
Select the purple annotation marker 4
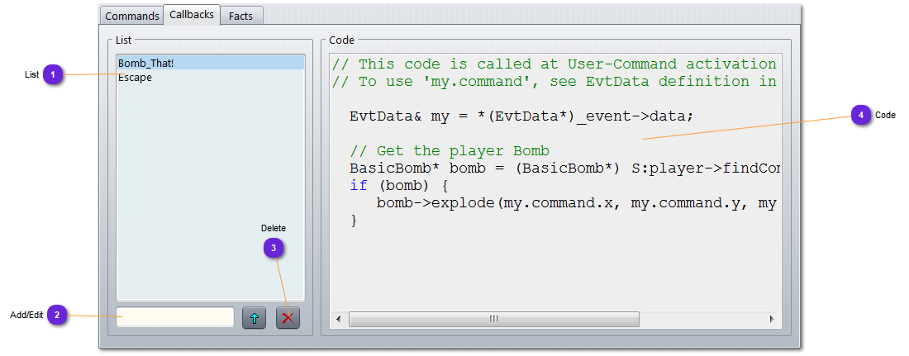click(x=861, y=116)
